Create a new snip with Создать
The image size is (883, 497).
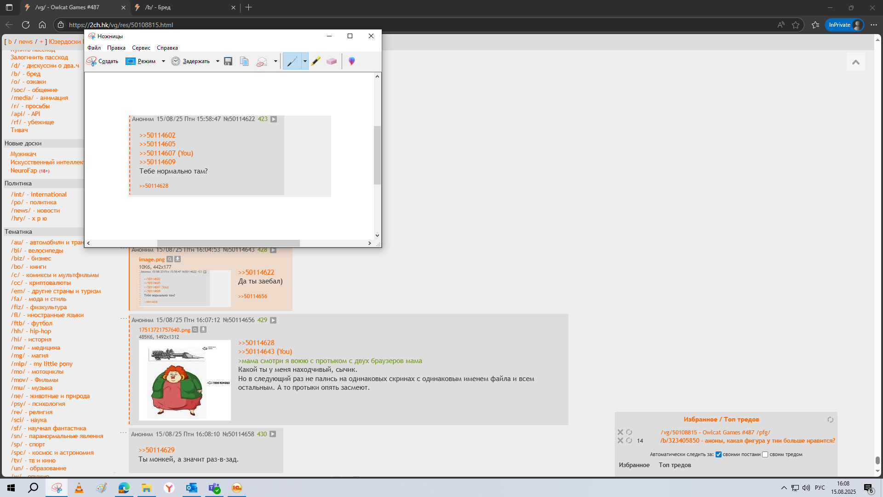[103, 61]
